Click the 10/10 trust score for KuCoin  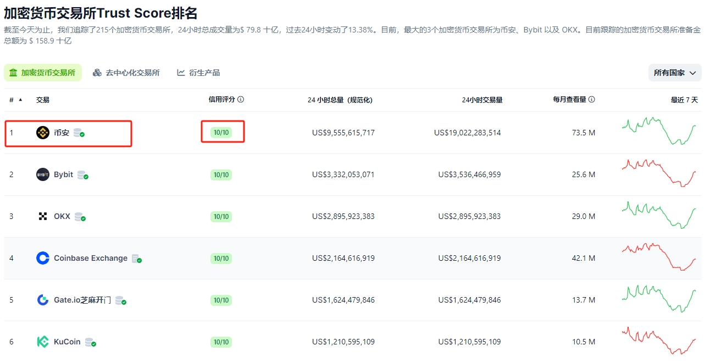coord(221,342)
